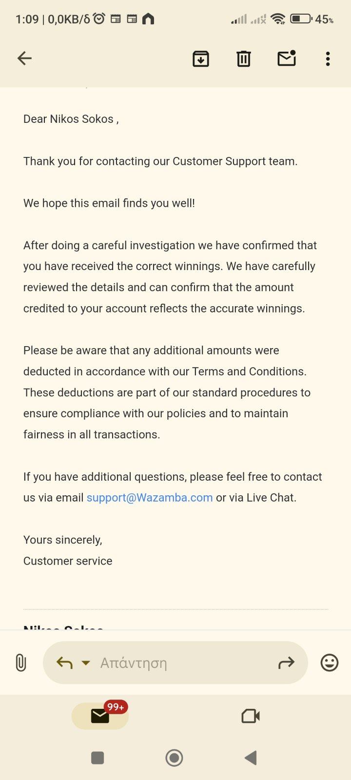Screen dimensions: 351x780
Task: Switch to the Mail tab
Action: click(x=100, y=716)
